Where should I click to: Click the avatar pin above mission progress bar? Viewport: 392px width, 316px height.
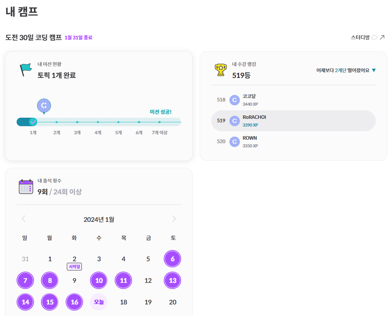coord(44,106)
